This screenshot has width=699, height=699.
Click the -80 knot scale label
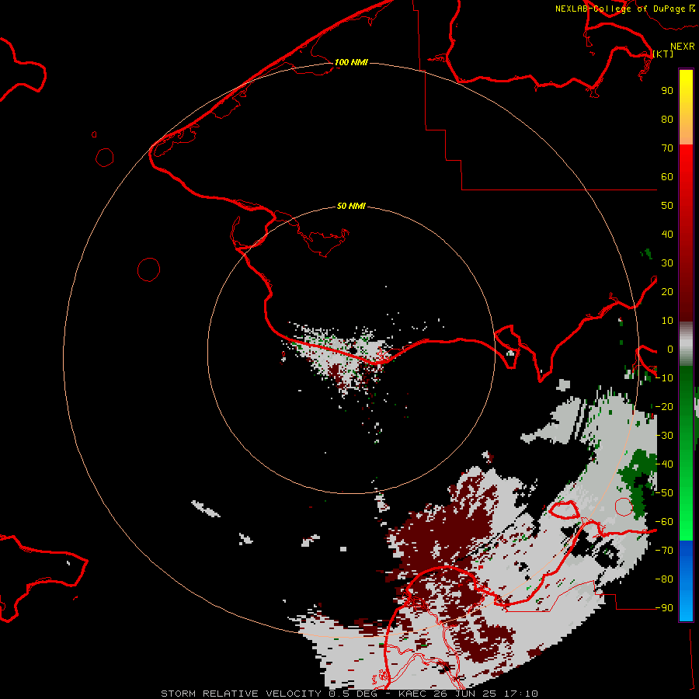click(664, 579)
